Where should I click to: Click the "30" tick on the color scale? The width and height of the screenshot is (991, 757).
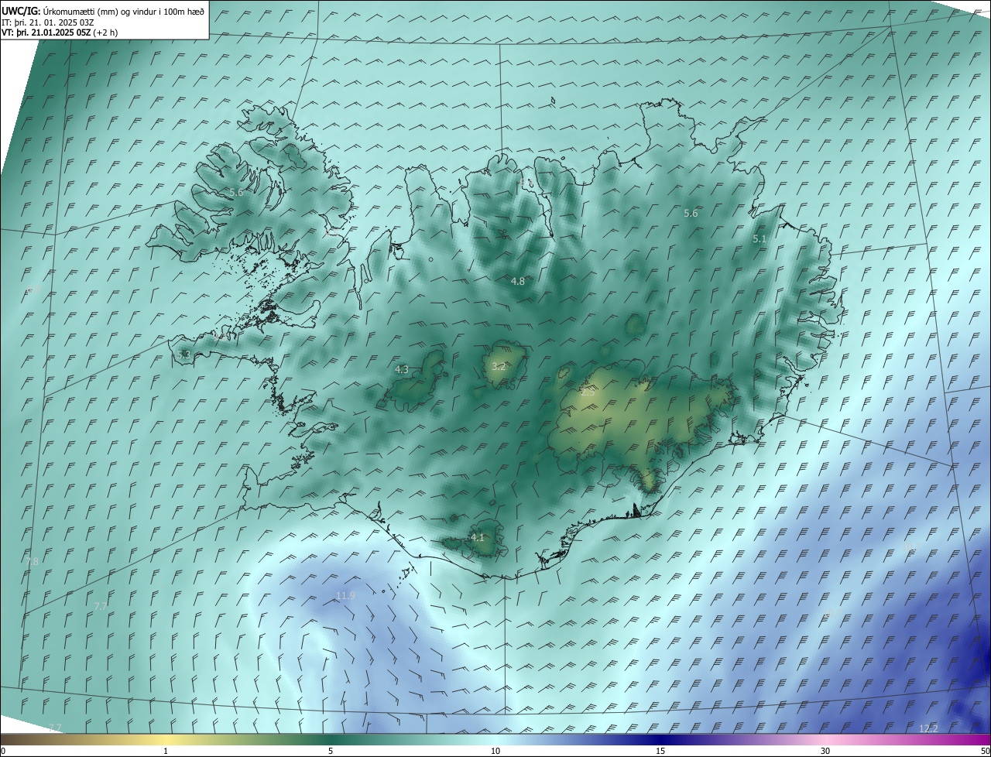point(825,751)
